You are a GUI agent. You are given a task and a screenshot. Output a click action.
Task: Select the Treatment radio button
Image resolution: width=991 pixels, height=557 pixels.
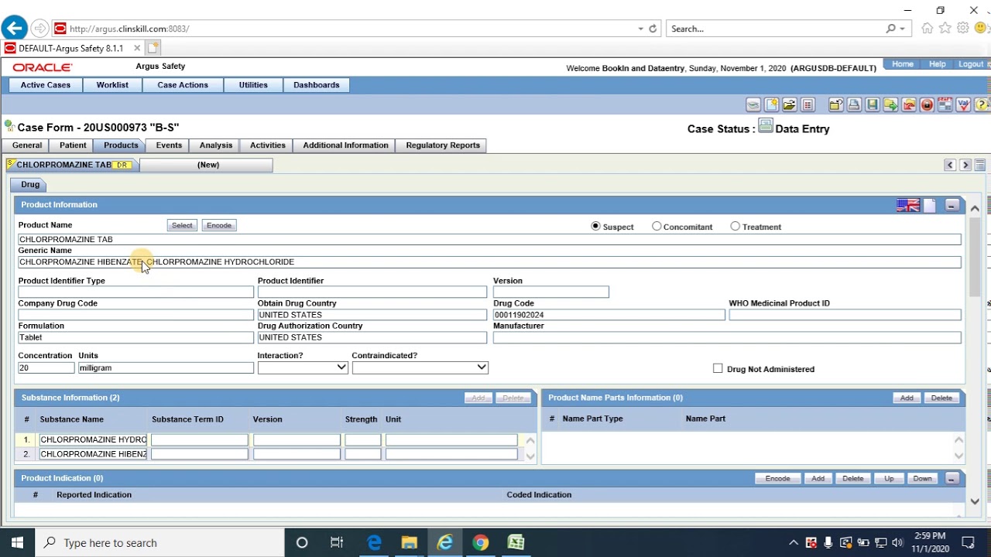tap(736, 227)
